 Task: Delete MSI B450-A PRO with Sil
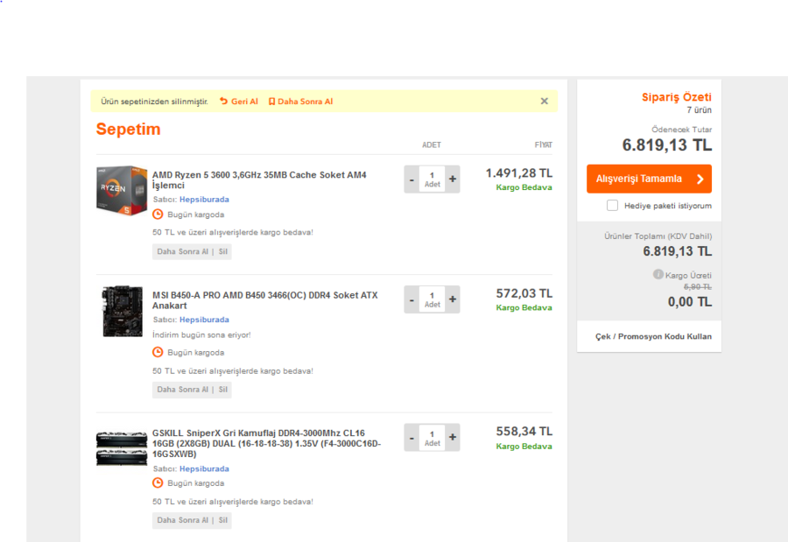[223, 390]
